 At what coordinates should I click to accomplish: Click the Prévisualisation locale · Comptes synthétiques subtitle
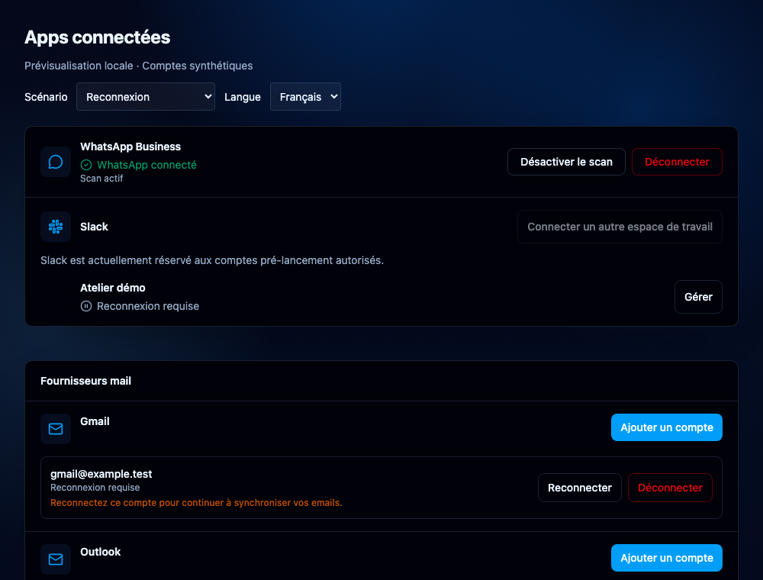point(139,66)
